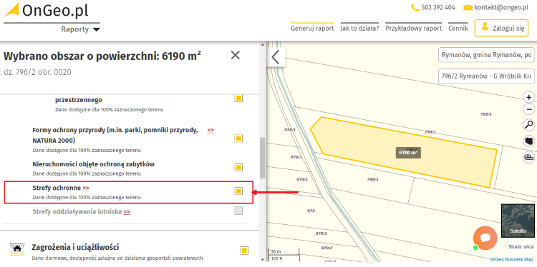Toggle Nieruchomości objęte ochroną zabytków checkbox
This screenshot has width=537, height=267.
pos(238,167)
